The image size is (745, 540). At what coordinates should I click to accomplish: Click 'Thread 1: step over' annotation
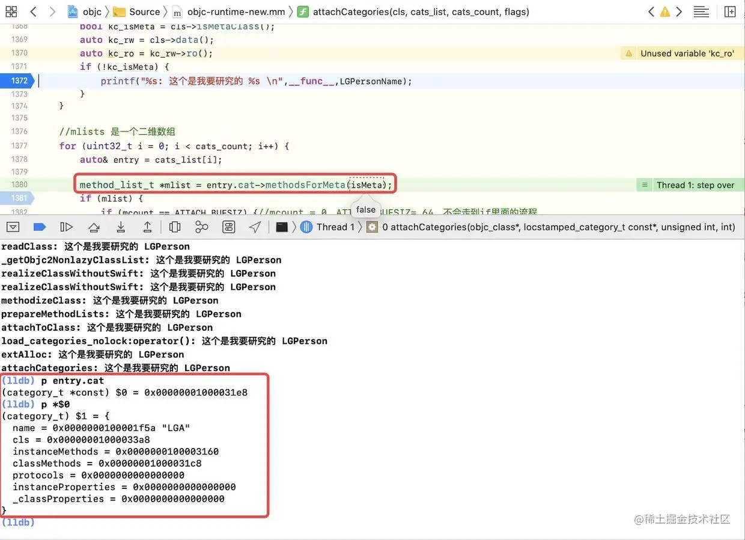click(690, 185)
